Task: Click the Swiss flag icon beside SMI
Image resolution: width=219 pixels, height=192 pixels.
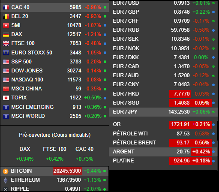Action: 6,25
